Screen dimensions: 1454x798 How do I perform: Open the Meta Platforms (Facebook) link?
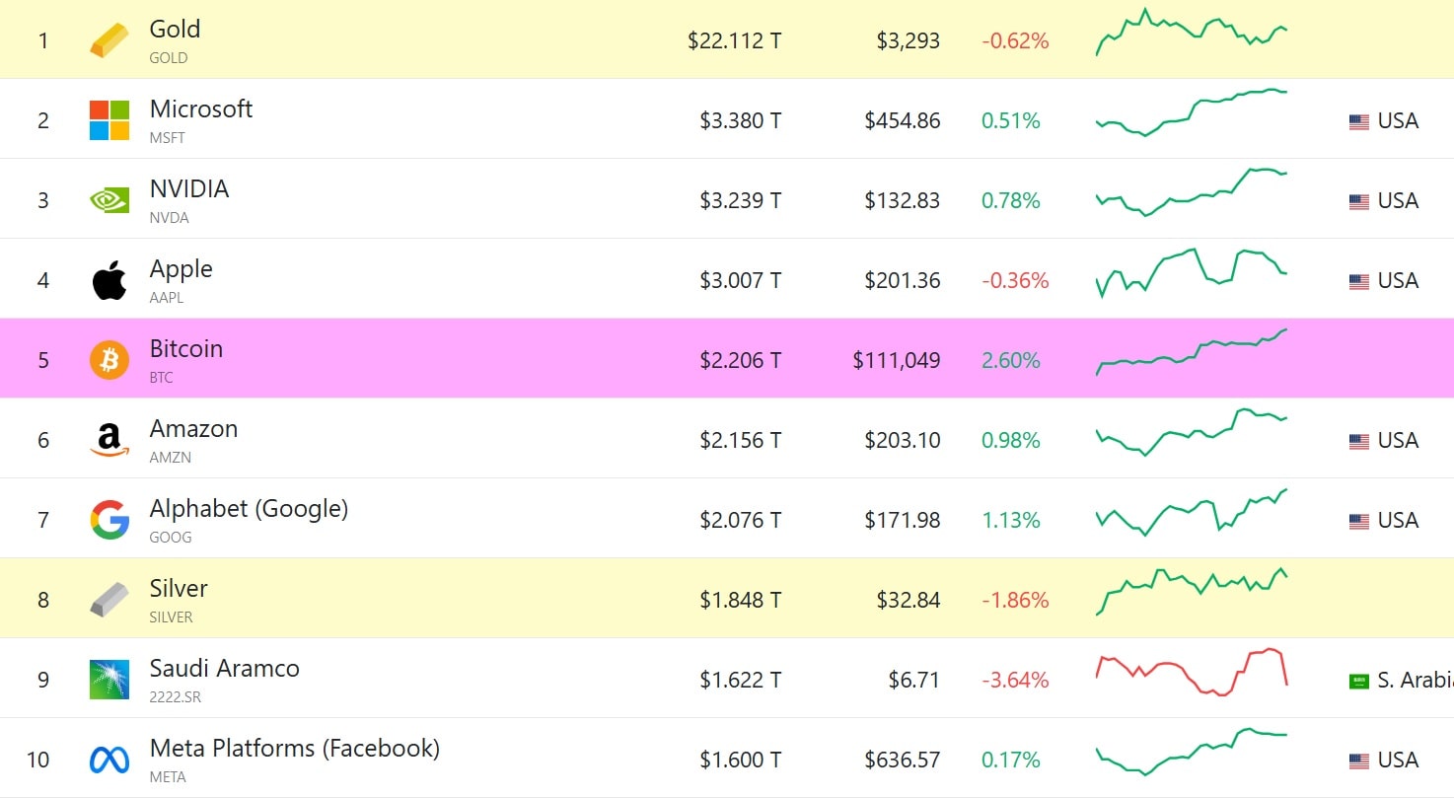click(x=295, y=749)
